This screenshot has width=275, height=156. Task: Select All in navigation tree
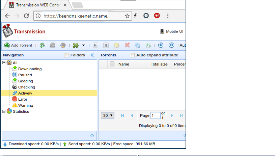click(15, 63)
